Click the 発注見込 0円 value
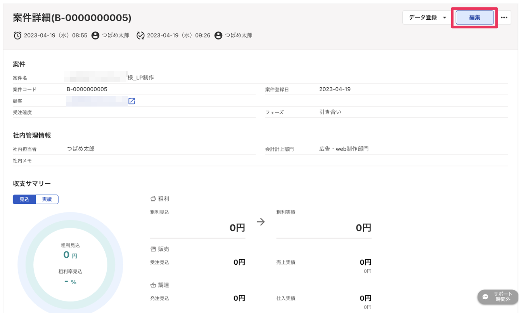 [239, 298]
